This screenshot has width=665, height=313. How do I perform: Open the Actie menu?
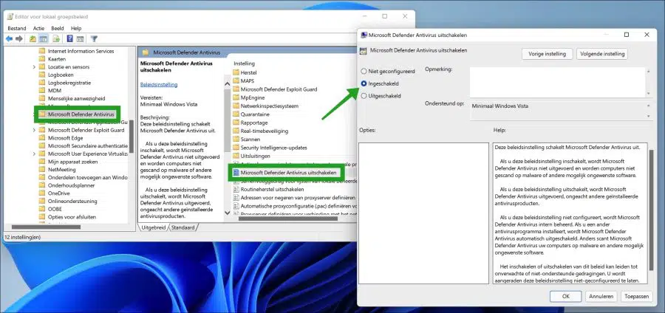38,28
